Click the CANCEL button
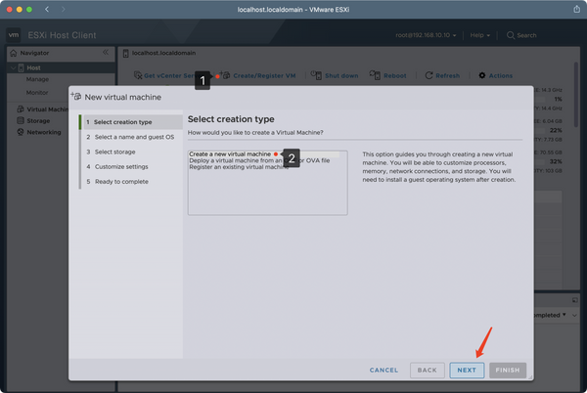Screen dimensions: 587x393 384,371
